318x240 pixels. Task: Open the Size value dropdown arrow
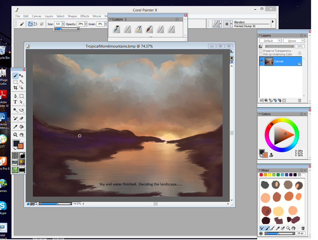click(63, 24)
